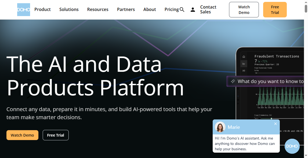Close the Marie chat popup

[x=276, y=124]
